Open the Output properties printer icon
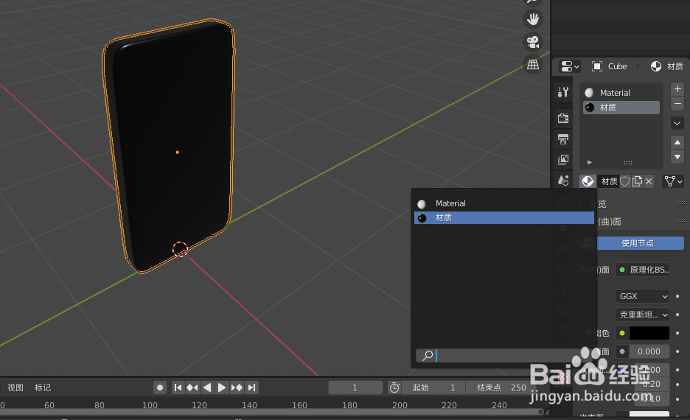Image resolution: width=690 pixels, height=420 pixels. click(563, 139)
